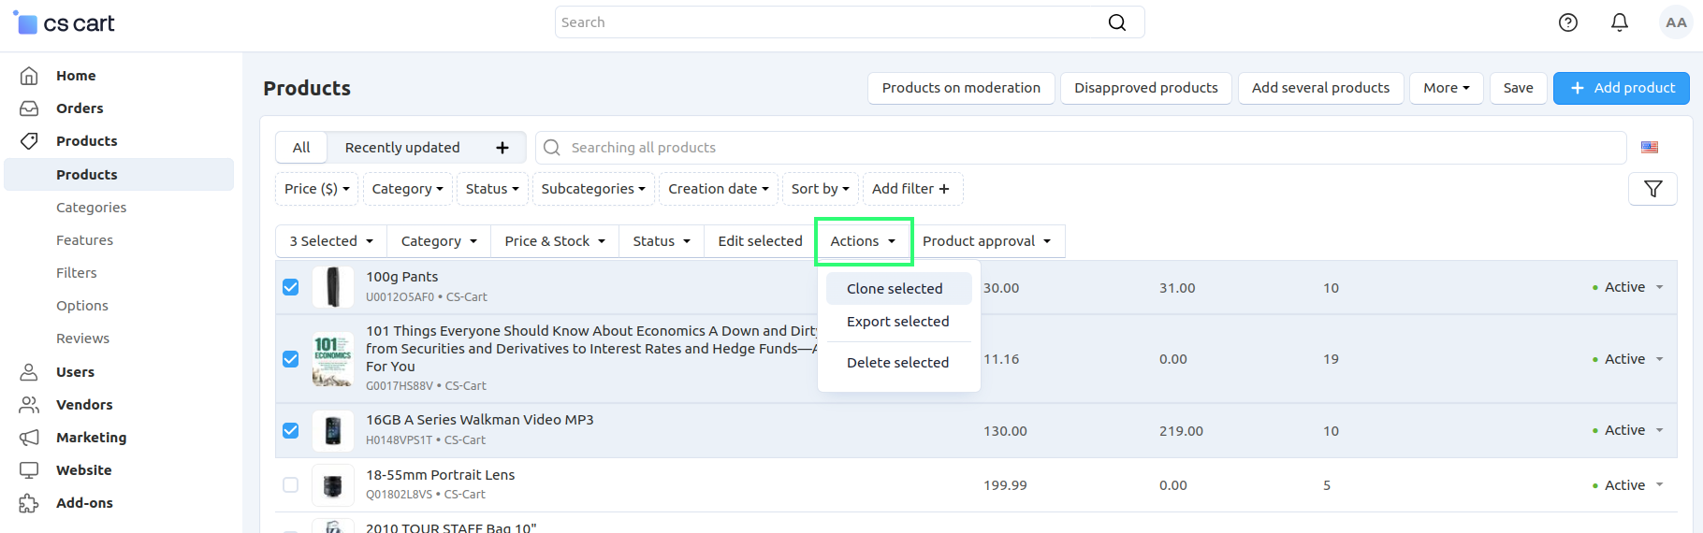The image size is (1703, 533).
Task: Uncheck the 100g Pants checkbox
Action: tap(291, 287)
